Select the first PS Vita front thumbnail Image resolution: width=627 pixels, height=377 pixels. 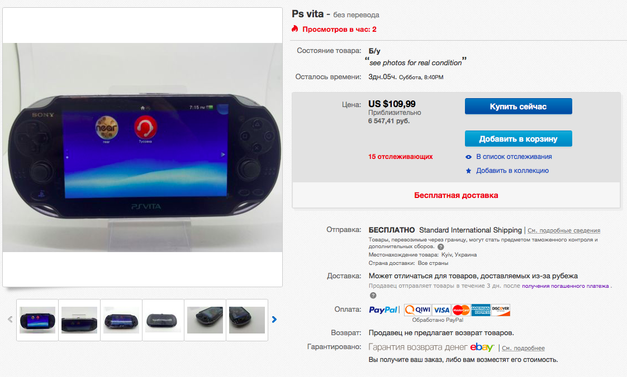(x=37, y=320)
